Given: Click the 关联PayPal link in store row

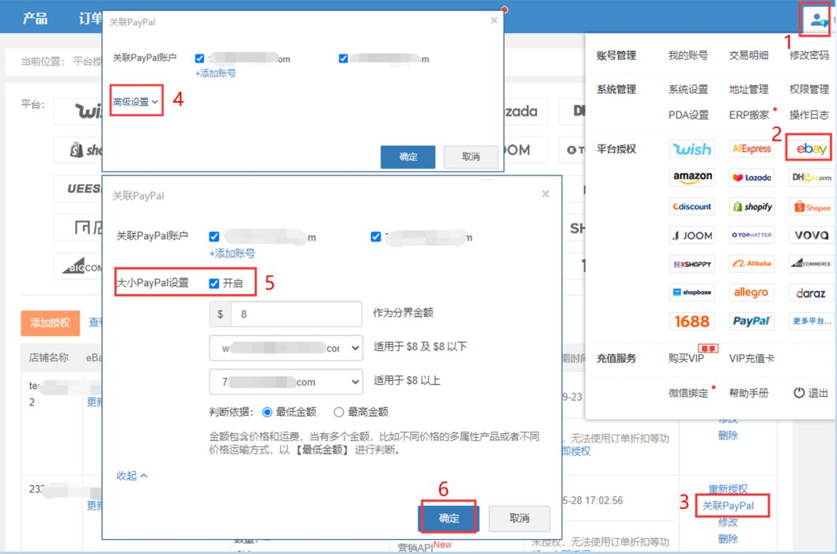Looking at the screenshot, I should click(x=728, y=506).
